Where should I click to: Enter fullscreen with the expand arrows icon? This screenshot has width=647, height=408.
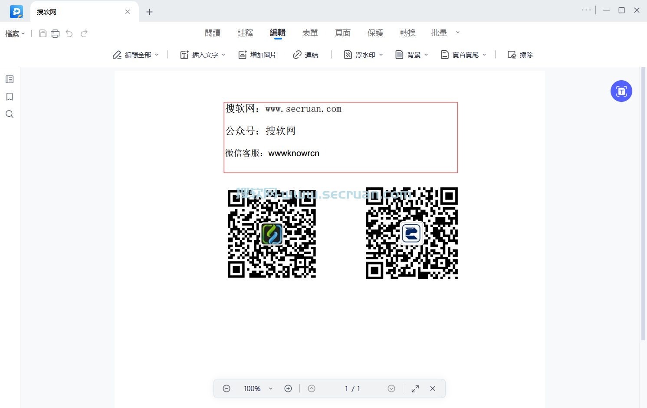tap(415, 388)
